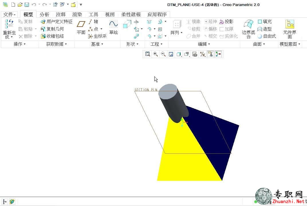Select the Shell tool icon
Viewport: 307px width, 206px height.
160,29
